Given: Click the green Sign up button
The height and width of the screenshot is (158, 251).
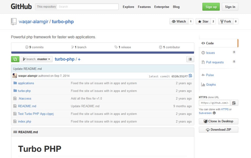Looking at the screenshot, I should coord(211,7).
